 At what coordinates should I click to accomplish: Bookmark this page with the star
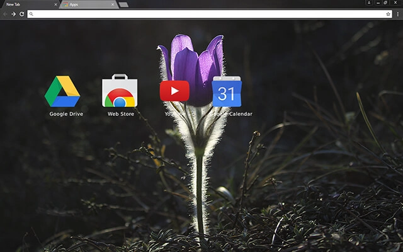click(x=388, y=14)
